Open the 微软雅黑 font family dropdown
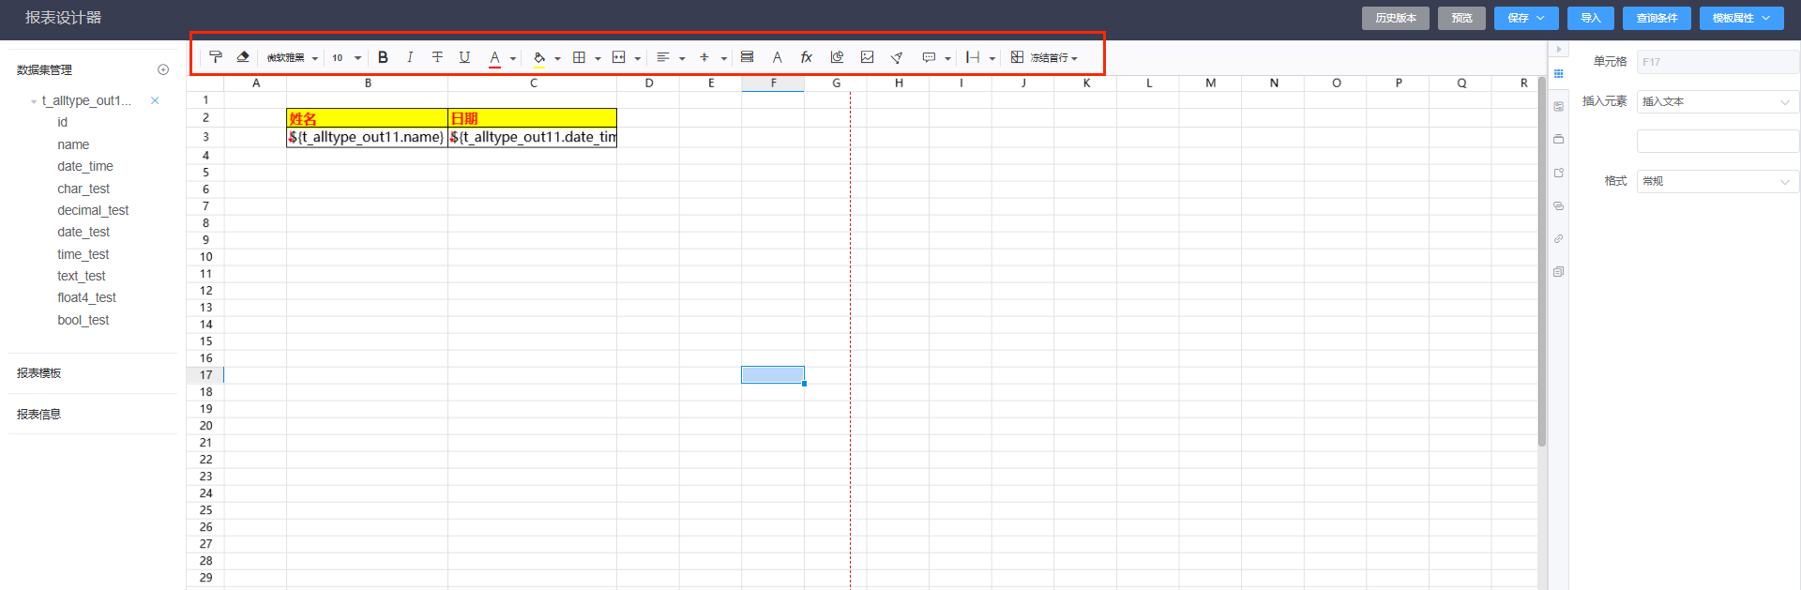Viewport: 1801px width, 590px height. 293,58
